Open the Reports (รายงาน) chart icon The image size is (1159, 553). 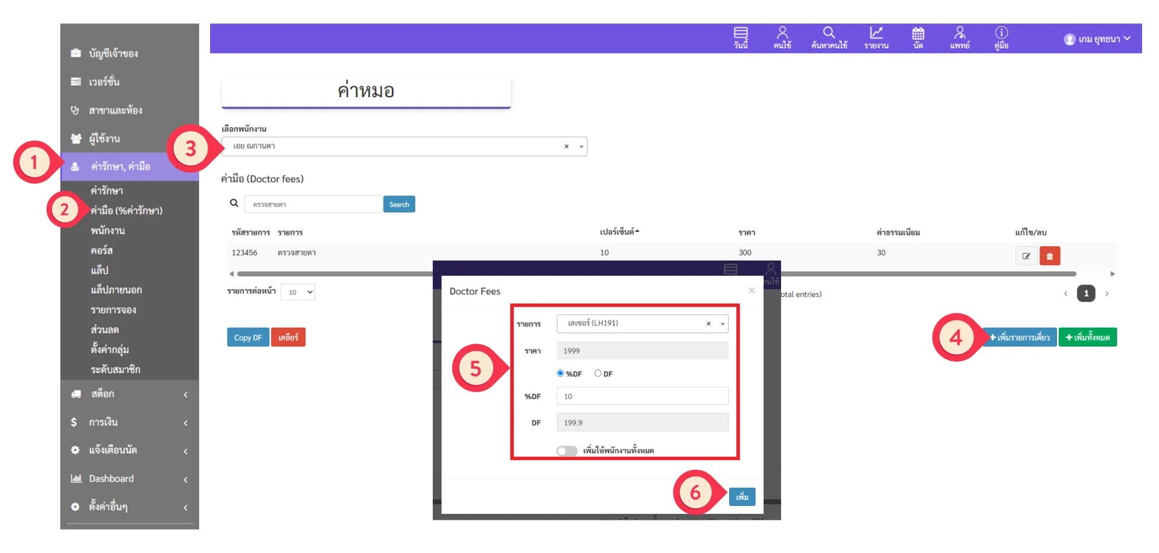(x=876, y=37)
